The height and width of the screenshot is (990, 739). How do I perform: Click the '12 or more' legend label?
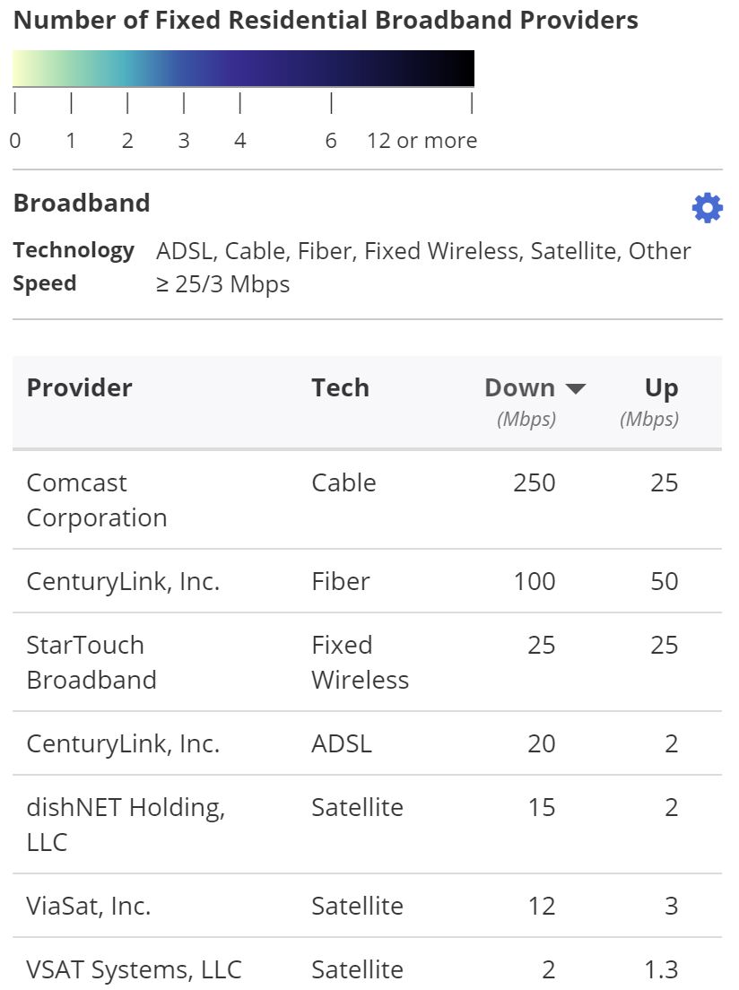(422, 140)
